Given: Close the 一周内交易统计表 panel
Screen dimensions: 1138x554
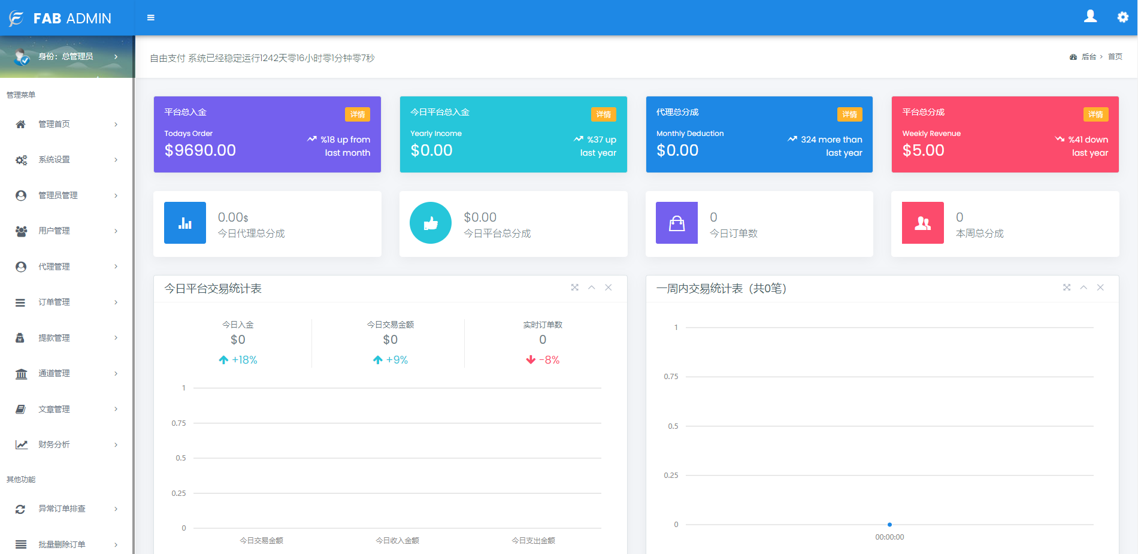Looking at the screenshot, I should point(1100,287).
